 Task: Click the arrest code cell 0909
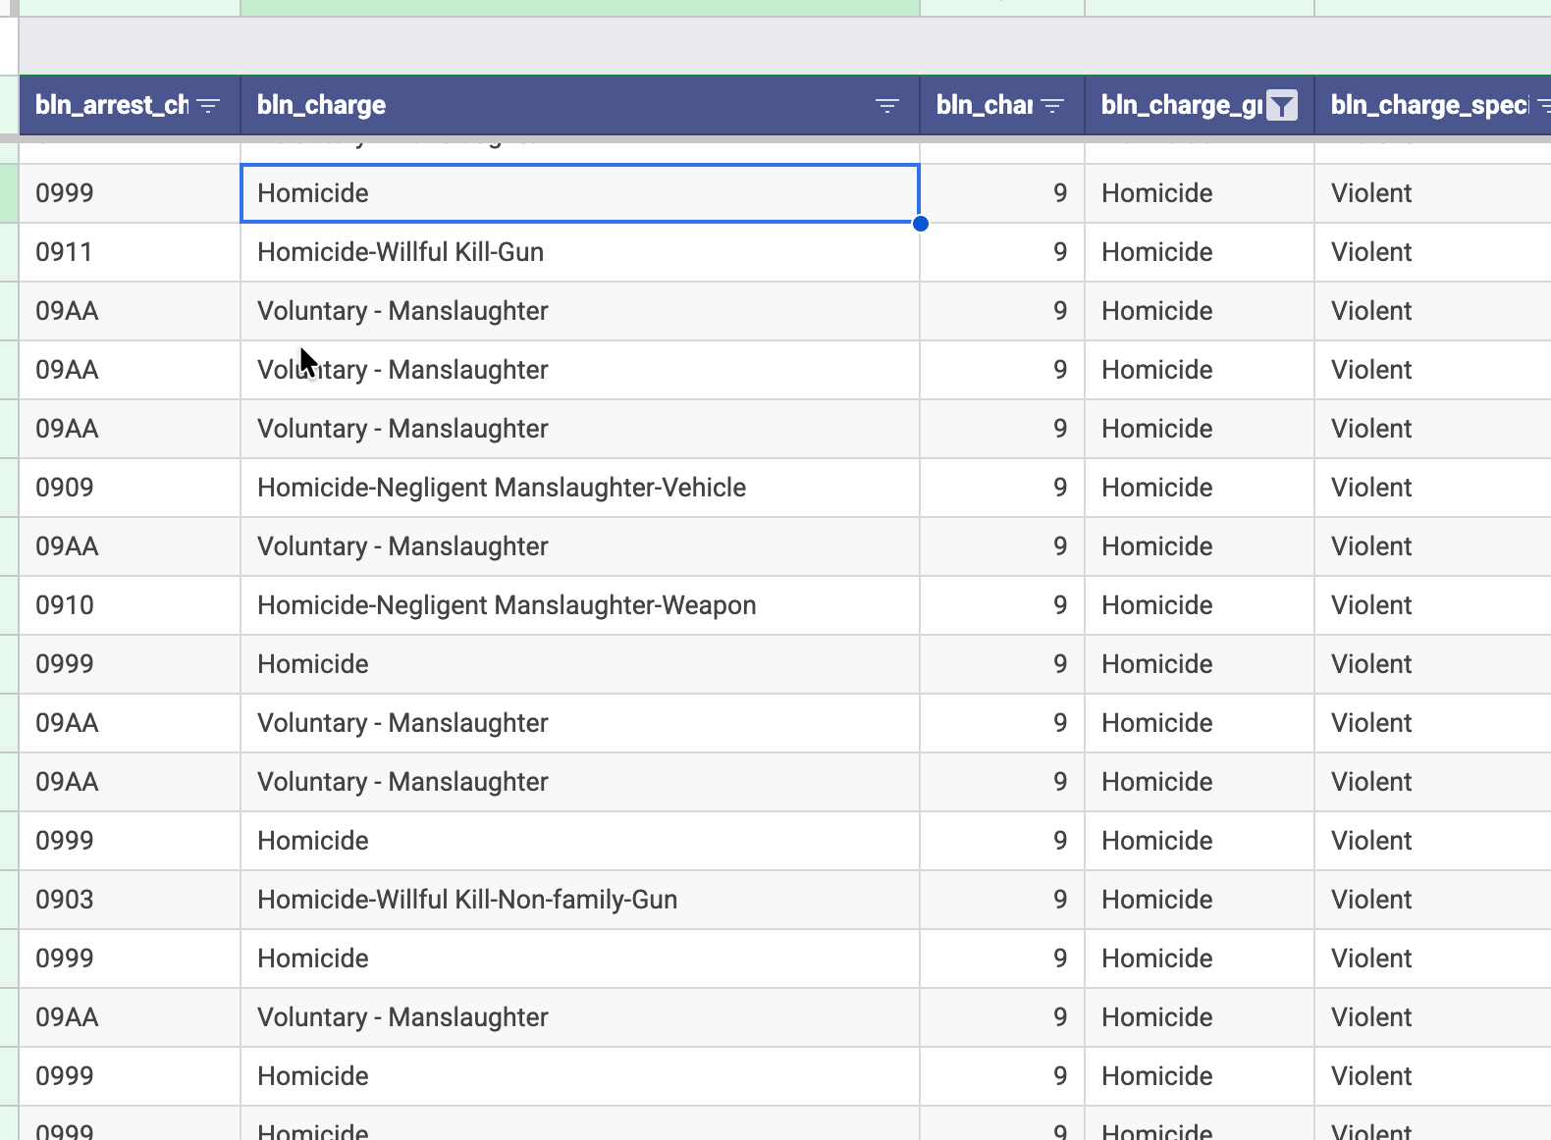pos(130,488)
